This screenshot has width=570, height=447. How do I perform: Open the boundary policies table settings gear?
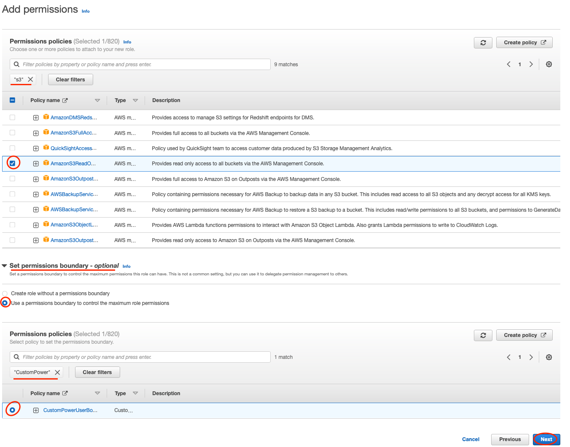[548, 357]
